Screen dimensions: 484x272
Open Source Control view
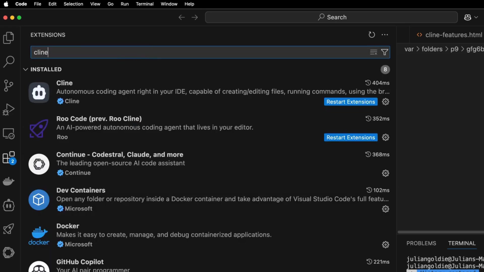pos(9,86)
